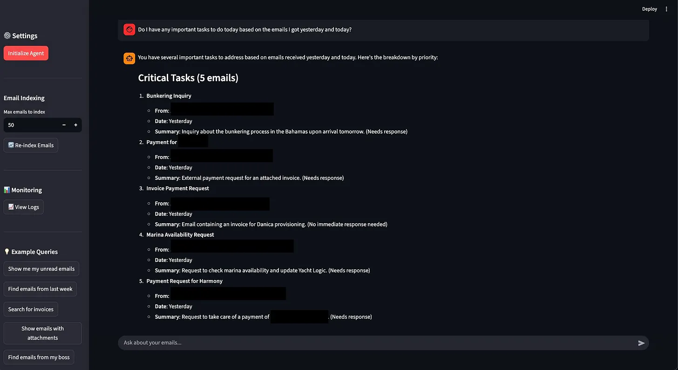678x370 pixels.
Task: Click the refresh icon on Re-index Emails
Action: pos(10,145)
